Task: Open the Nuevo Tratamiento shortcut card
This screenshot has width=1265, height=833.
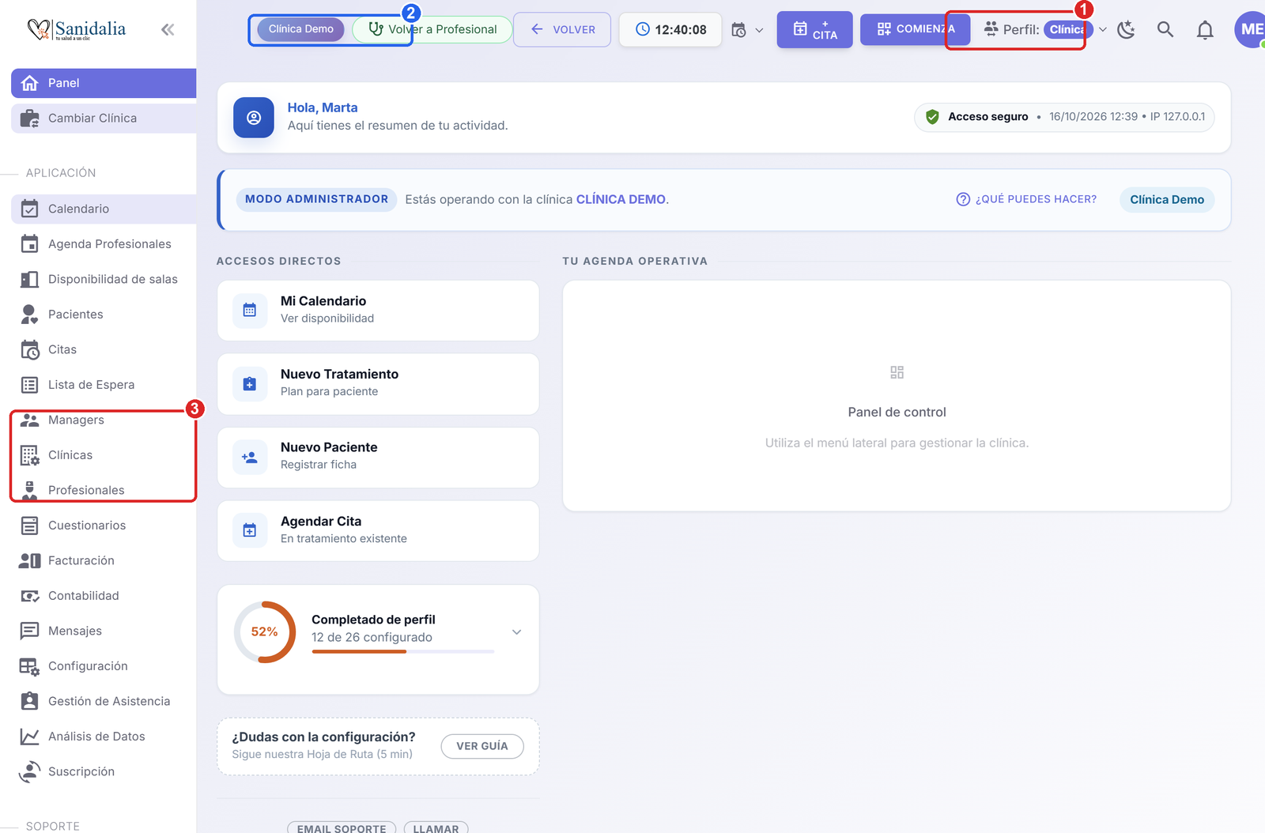Action: (378, 384)
